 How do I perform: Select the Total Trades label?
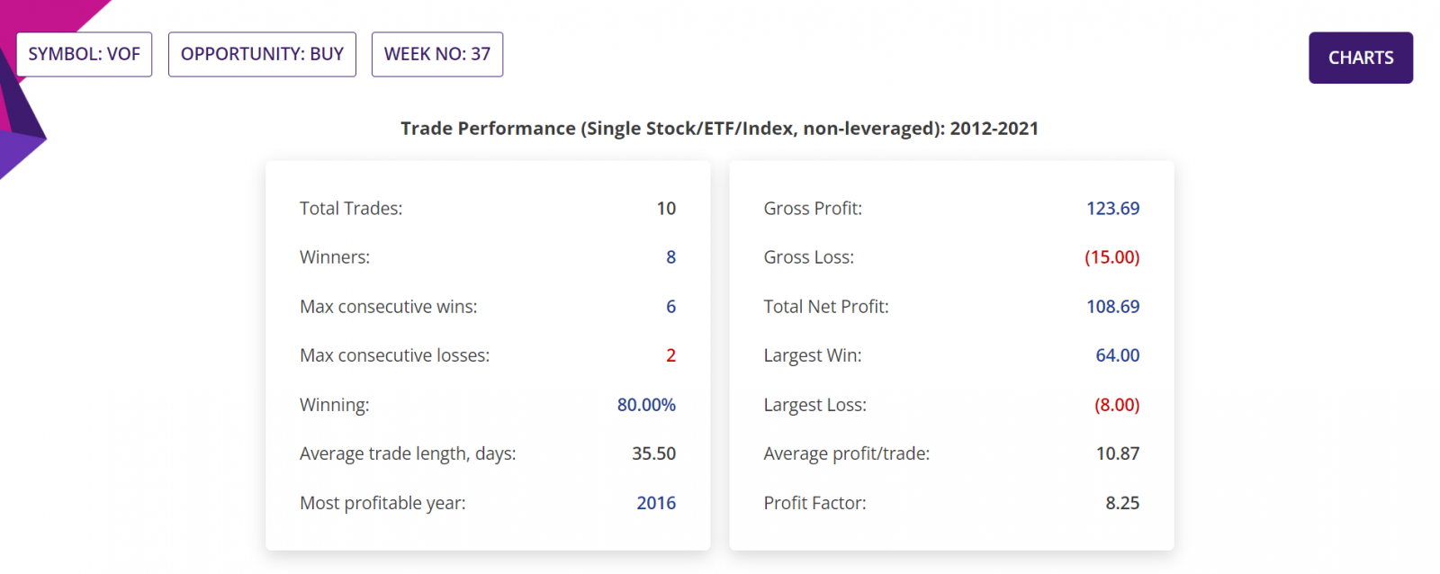(x=351, y=209)
